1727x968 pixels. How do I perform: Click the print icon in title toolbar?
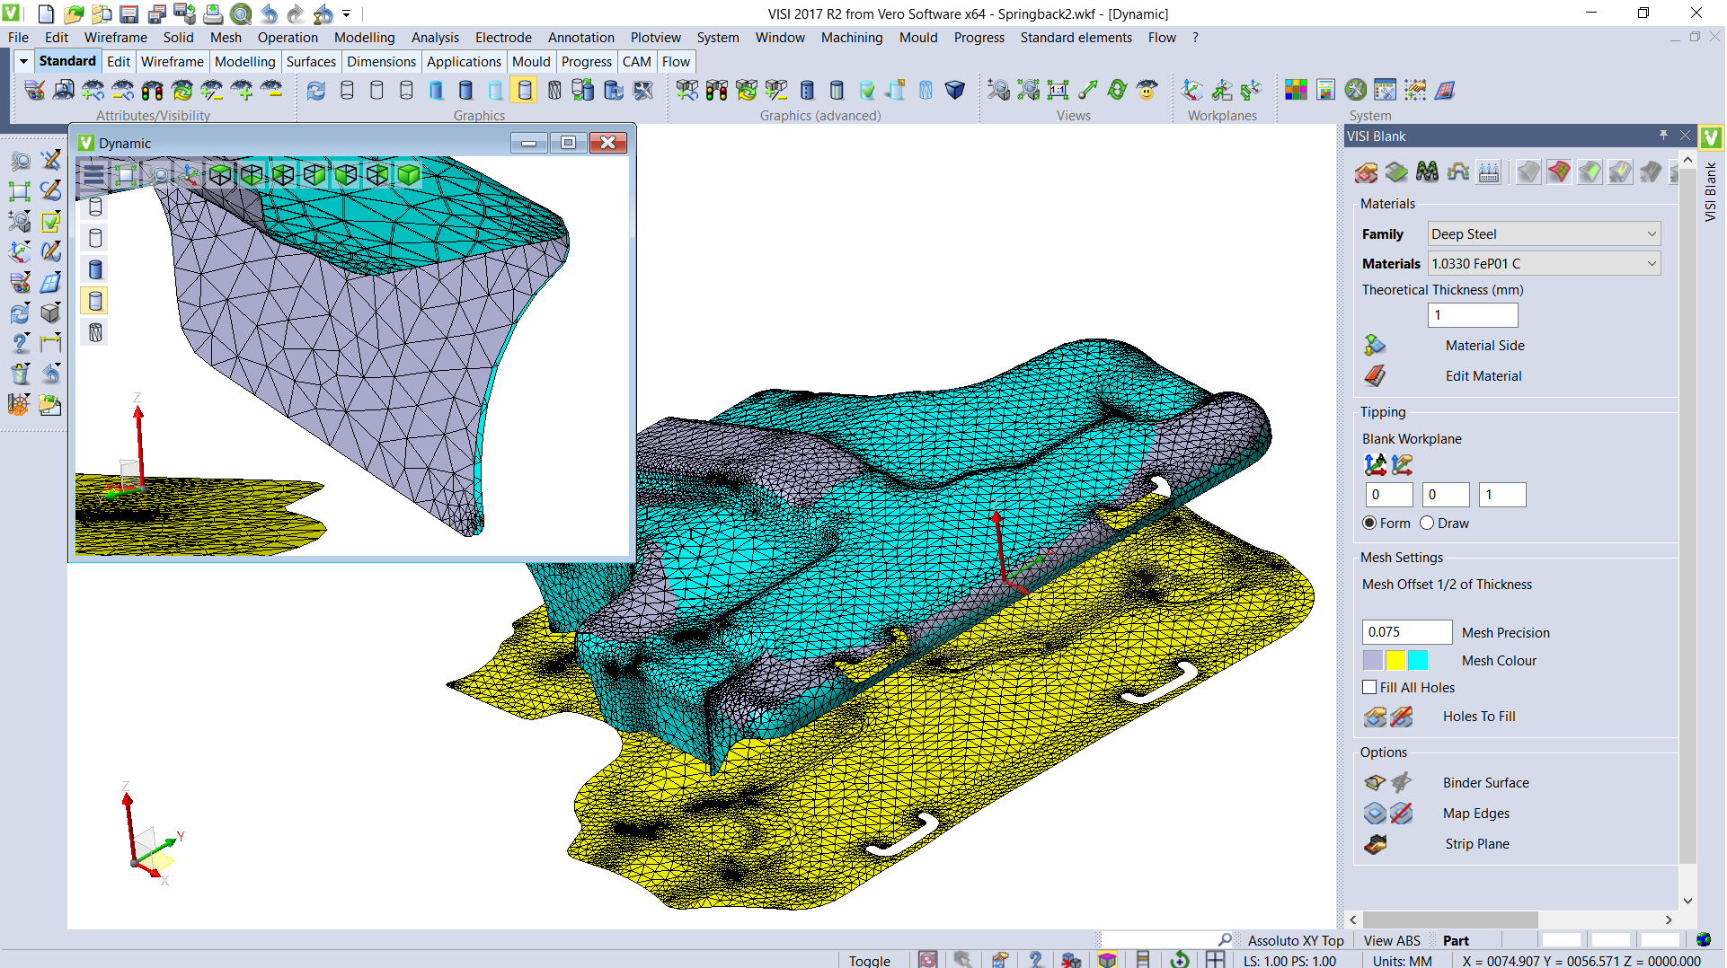tap(213, 13)
